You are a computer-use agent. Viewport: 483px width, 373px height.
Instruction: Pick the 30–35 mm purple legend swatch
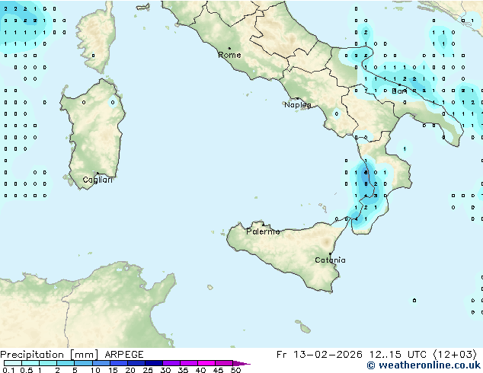171,363
